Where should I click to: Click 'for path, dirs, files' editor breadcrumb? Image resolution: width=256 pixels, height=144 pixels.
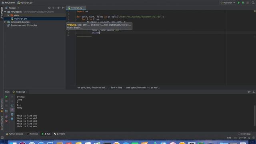tap(92, 88)
